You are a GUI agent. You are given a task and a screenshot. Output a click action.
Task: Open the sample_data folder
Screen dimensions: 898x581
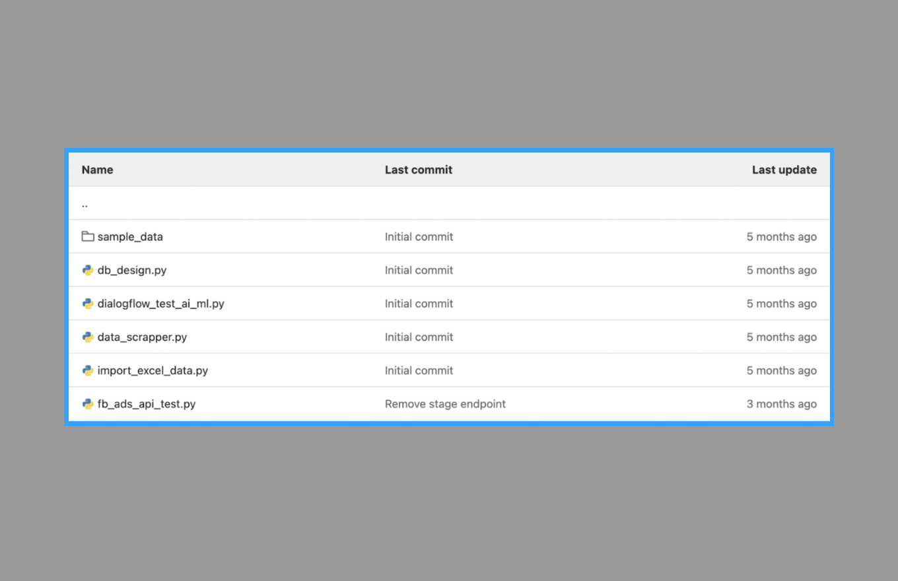(x=130, y=236)
